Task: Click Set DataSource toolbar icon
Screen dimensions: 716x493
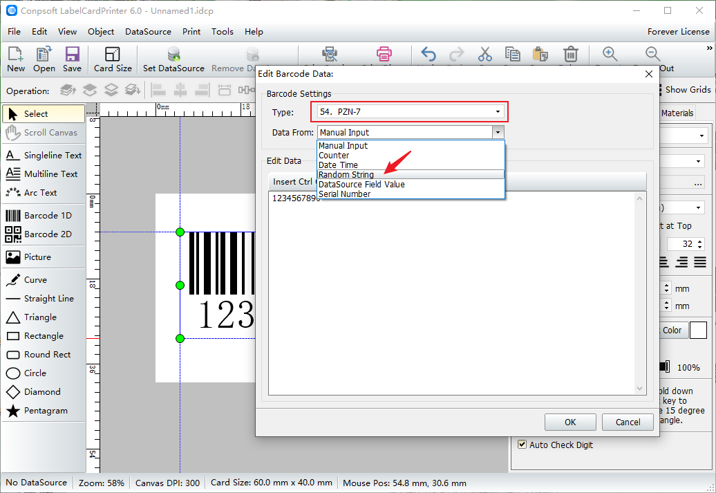Action: (x=173, y=59)
